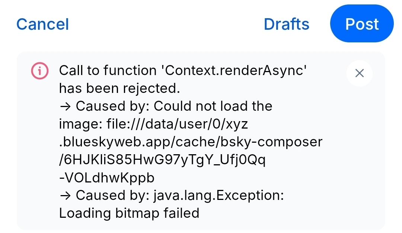
Task: Click the 'Context.renderAsync' function name
Action: pos(236,71)
